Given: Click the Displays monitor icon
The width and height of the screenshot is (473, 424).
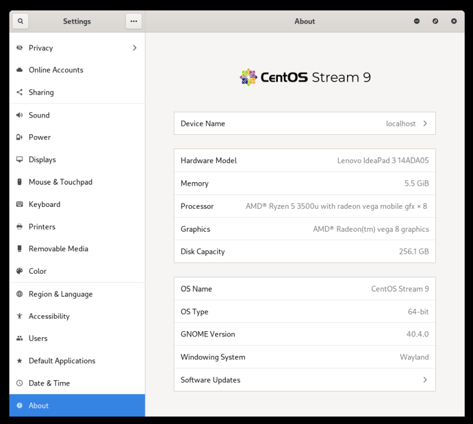Looking at the screenshot, I should pos(20,160).
